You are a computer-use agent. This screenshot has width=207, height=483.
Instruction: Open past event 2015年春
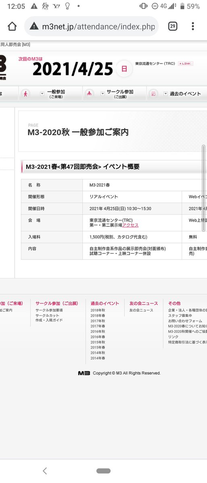(x=97, y=348)
